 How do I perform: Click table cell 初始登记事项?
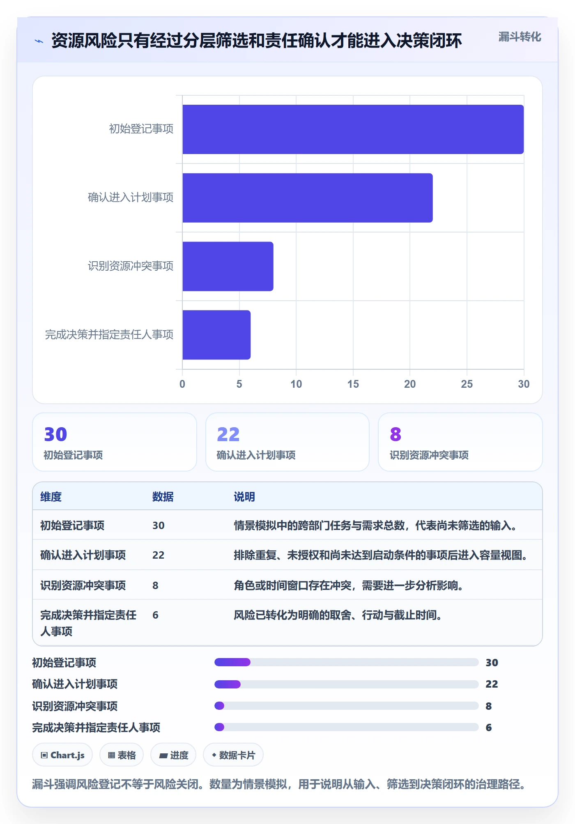[x=72, y=525]
